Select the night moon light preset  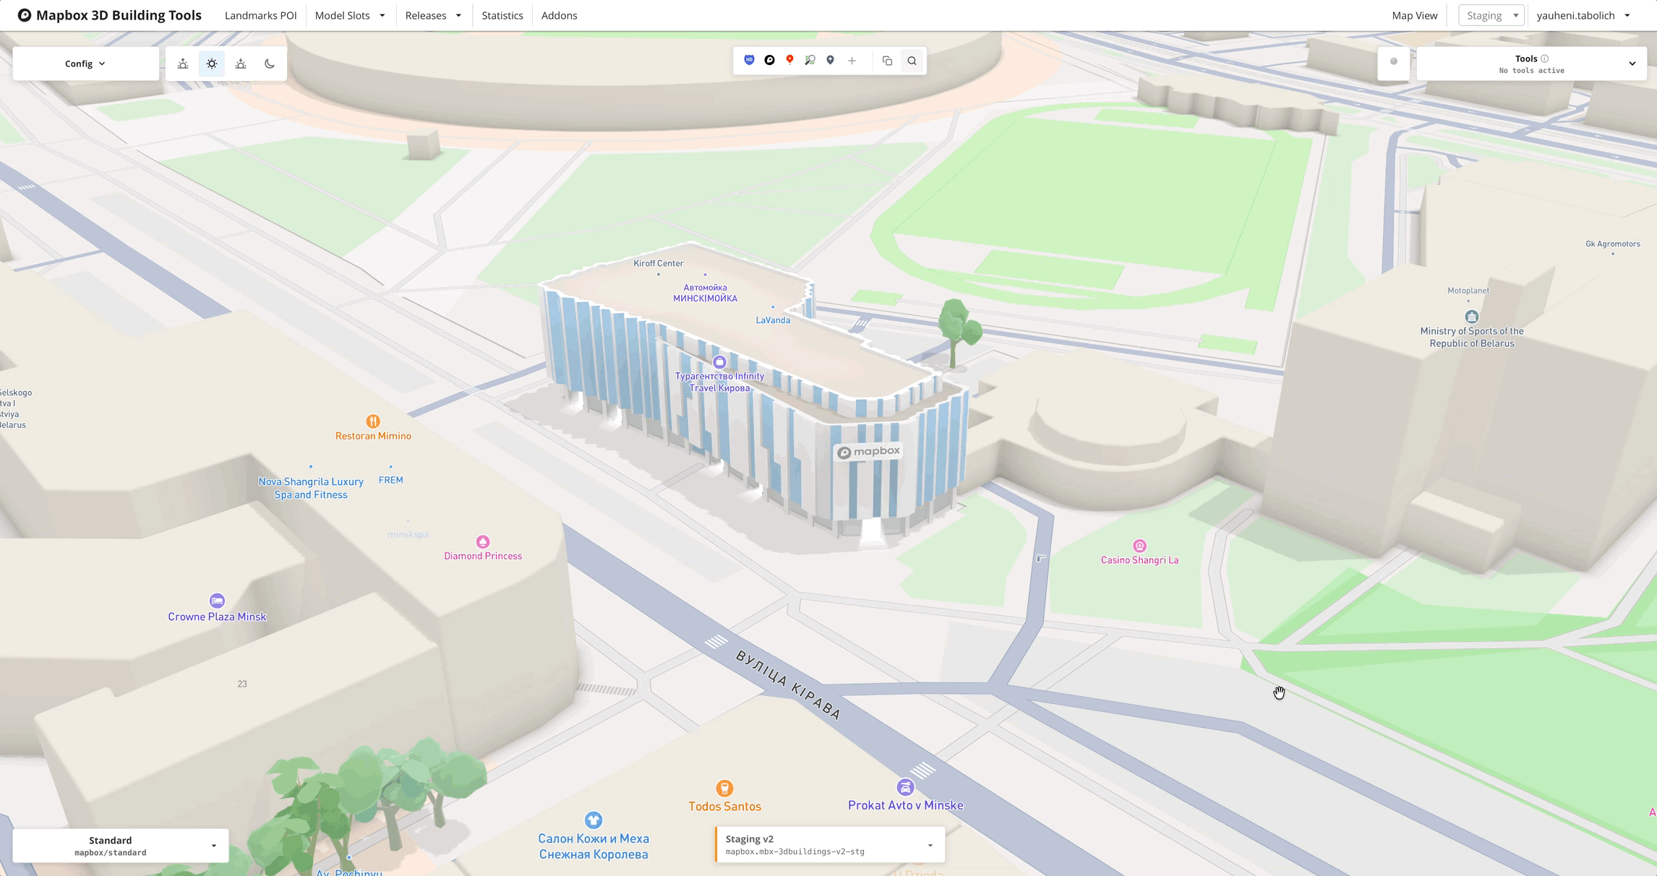pos(270,64)
